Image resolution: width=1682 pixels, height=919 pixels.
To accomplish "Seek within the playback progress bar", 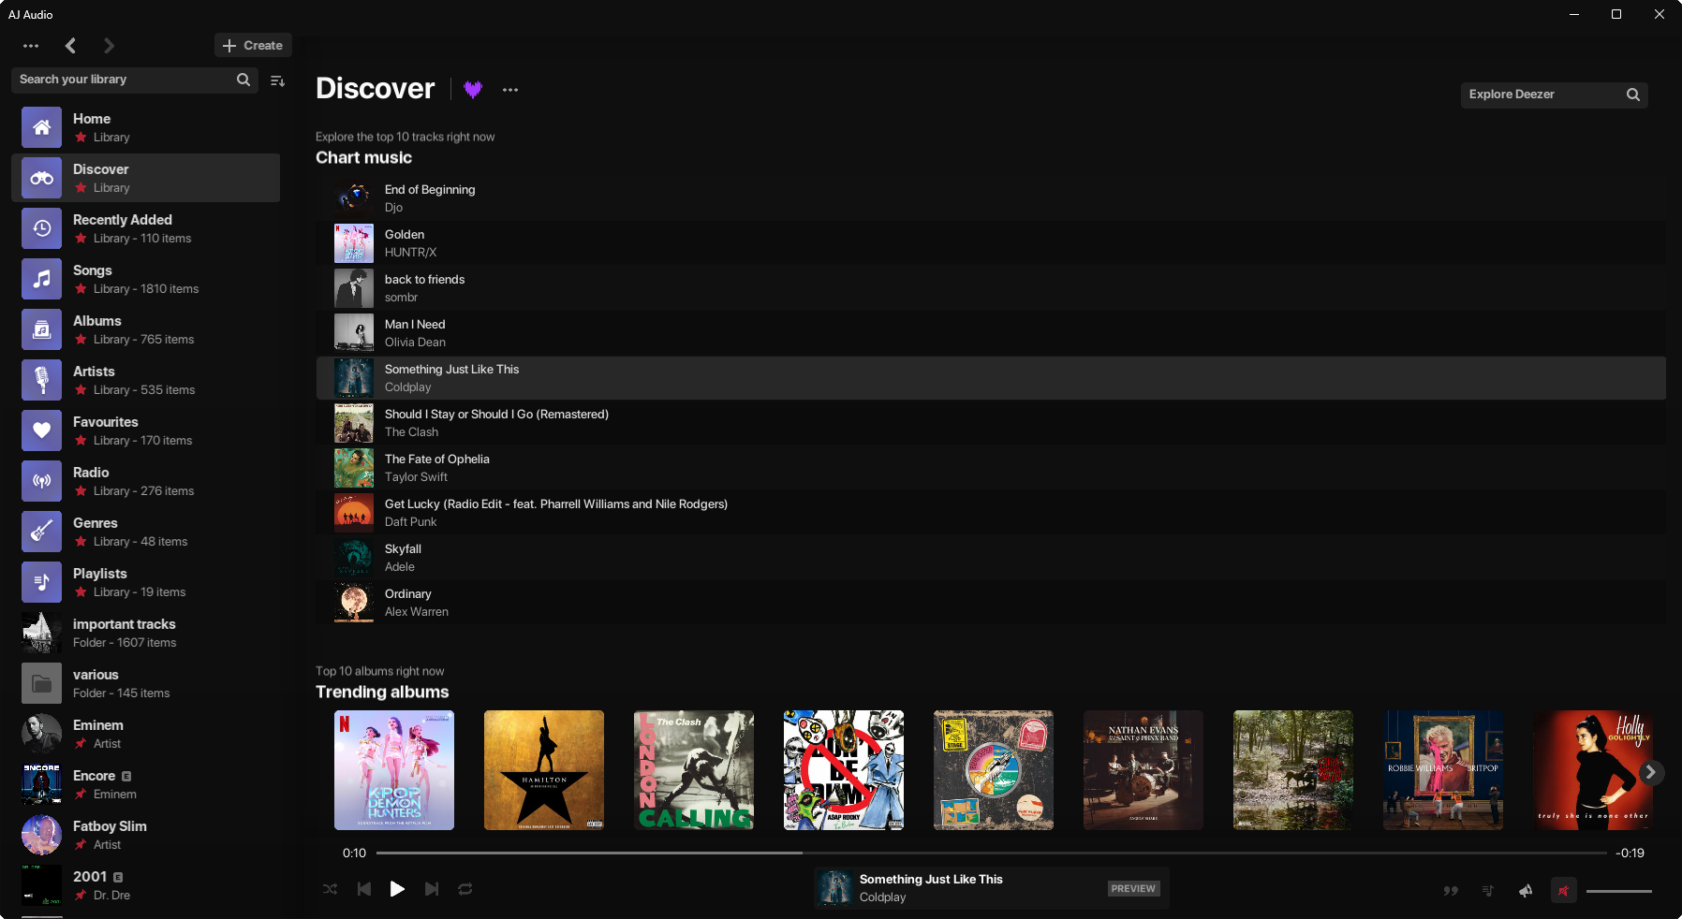I will click(991, 853).
